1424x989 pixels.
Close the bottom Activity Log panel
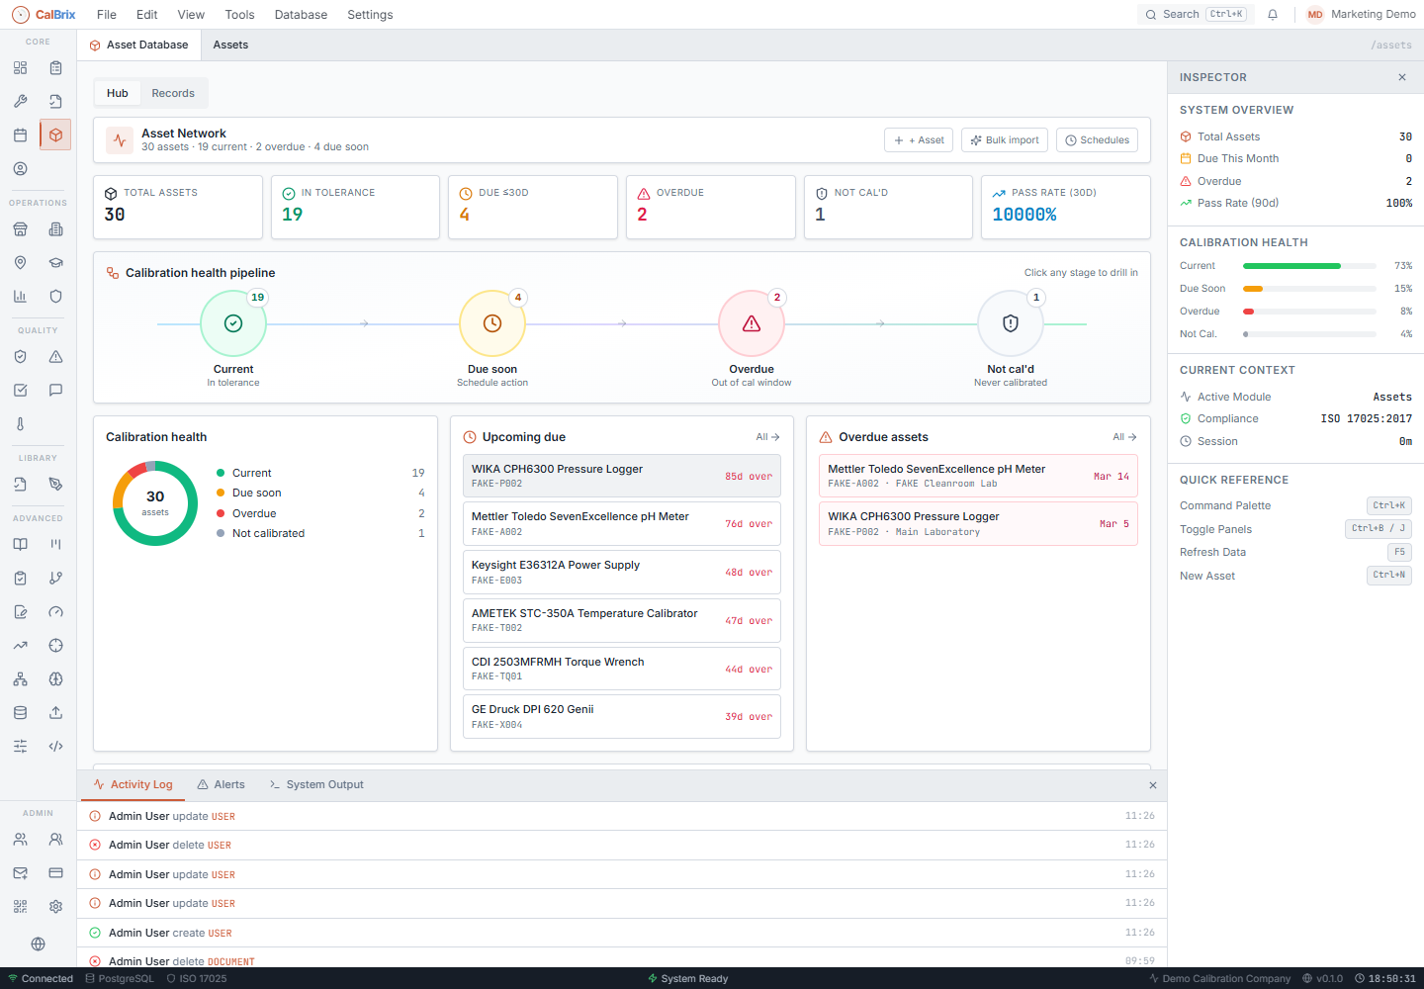pos(1153,785)
